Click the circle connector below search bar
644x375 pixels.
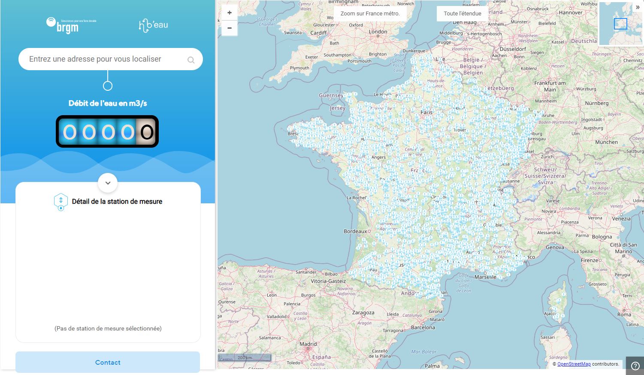pos(108,86)
